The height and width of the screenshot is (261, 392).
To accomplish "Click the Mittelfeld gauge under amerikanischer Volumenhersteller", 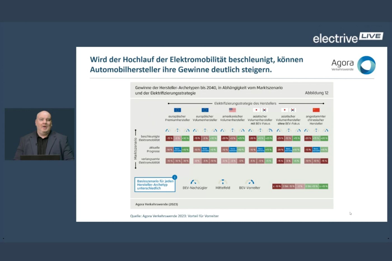I will [232, 131].
